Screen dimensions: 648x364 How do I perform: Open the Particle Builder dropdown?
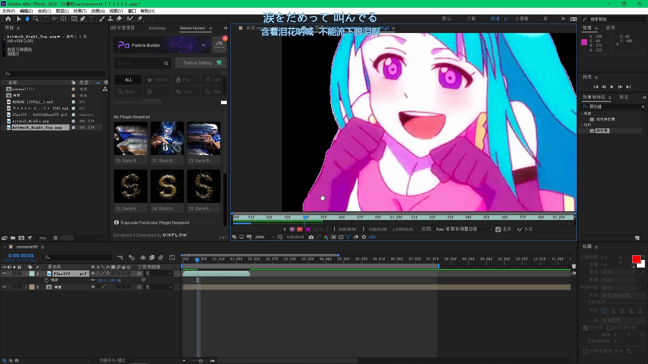(x=203, y=45)
